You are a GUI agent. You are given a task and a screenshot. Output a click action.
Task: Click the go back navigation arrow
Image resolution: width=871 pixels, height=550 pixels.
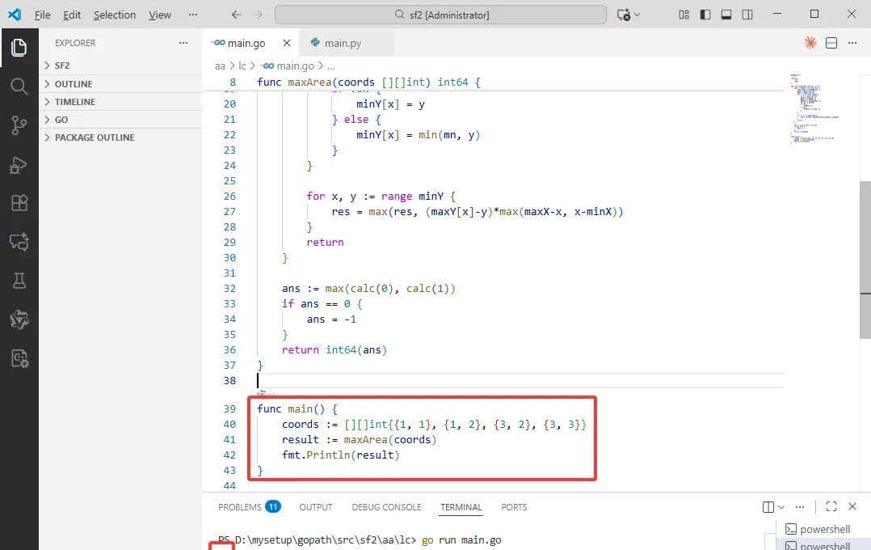236,15
